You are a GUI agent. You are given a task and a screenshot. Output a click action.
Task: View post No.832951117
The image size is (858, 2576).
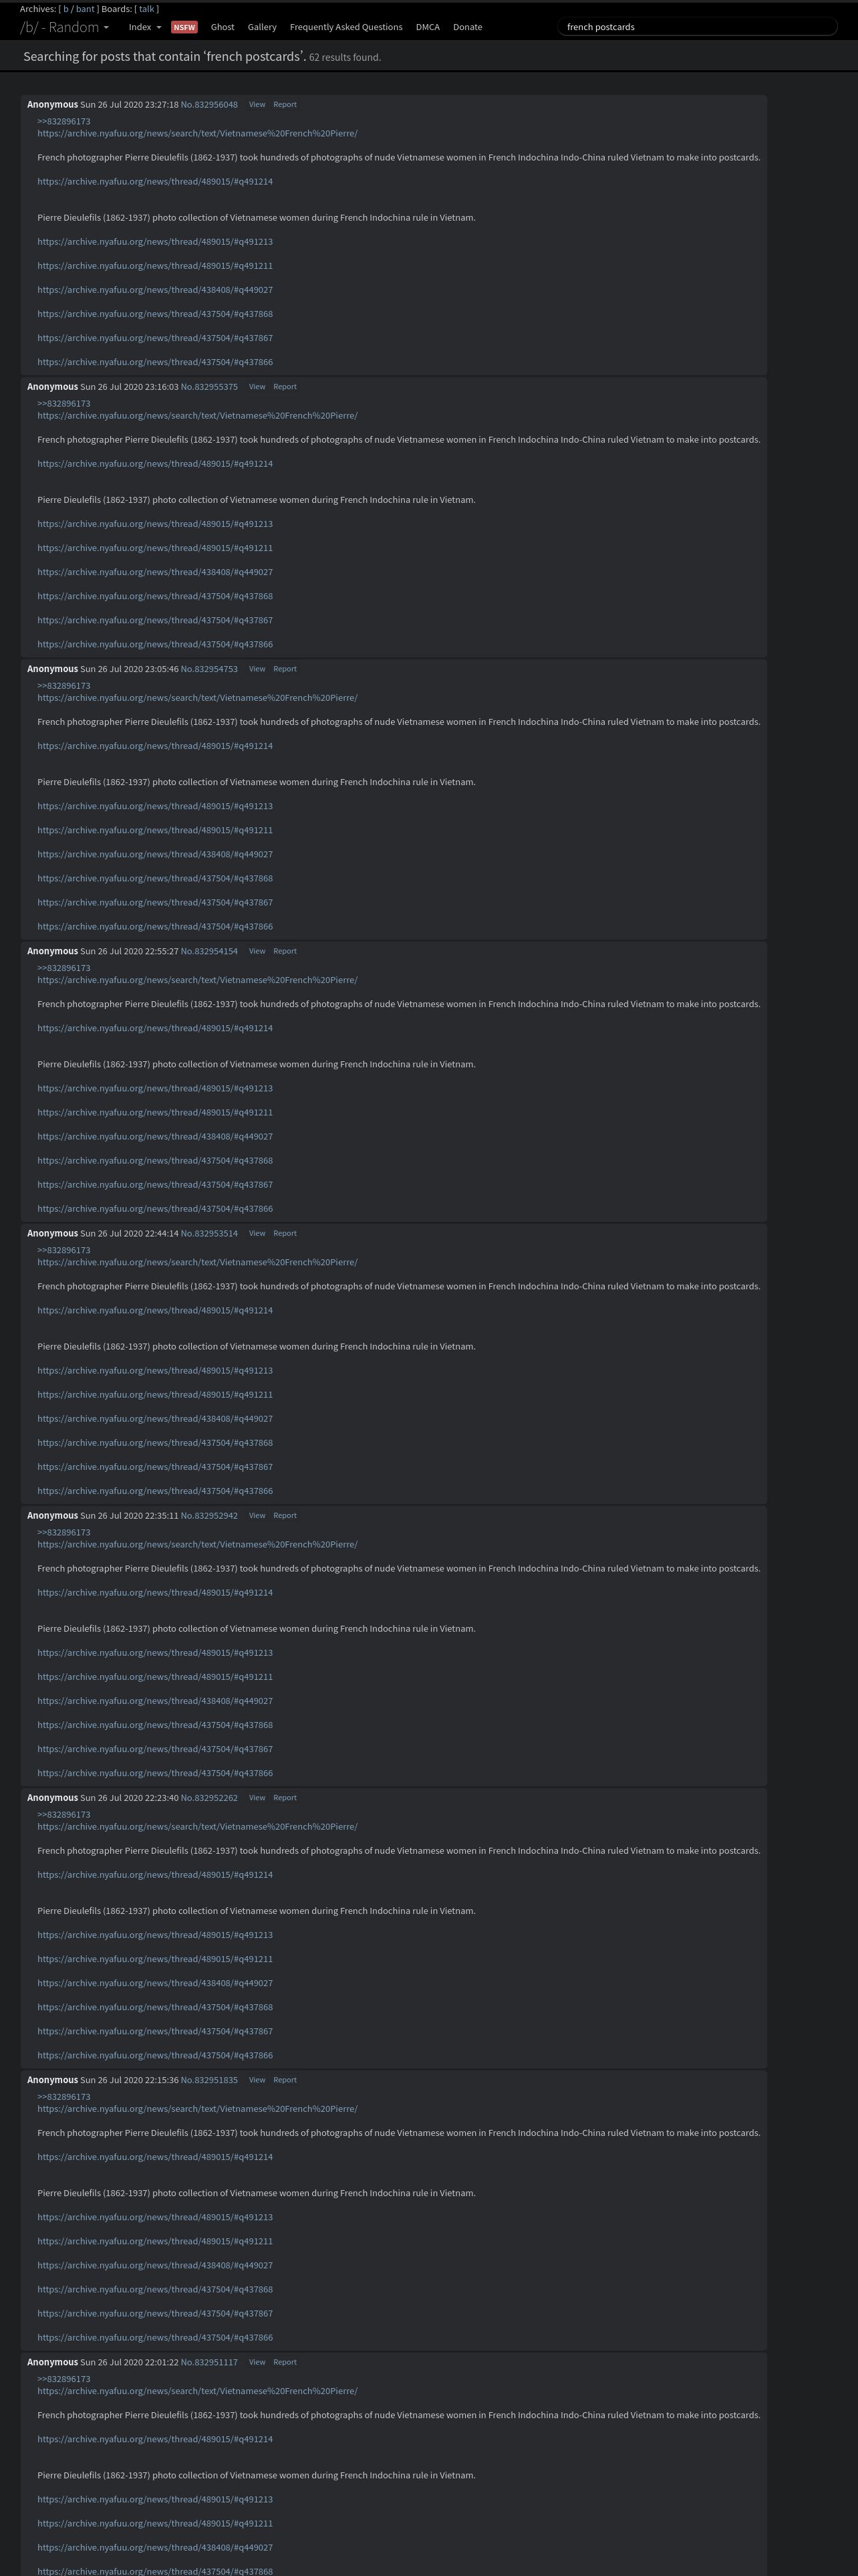coord(257,2362)
